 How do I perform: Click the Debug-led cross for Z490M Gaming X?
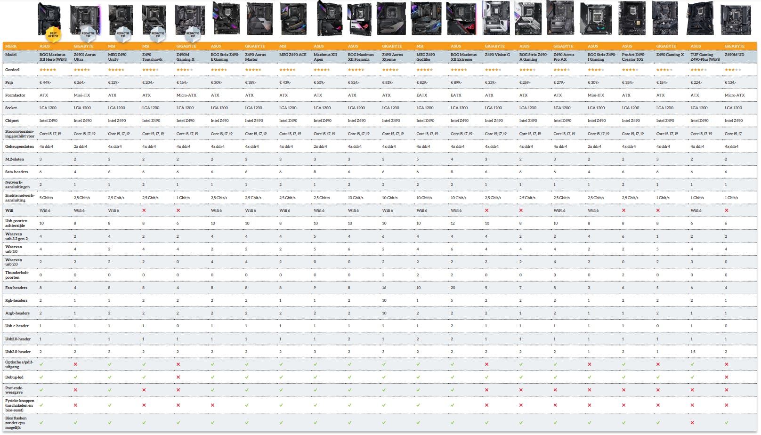click(x=178, y=377)
